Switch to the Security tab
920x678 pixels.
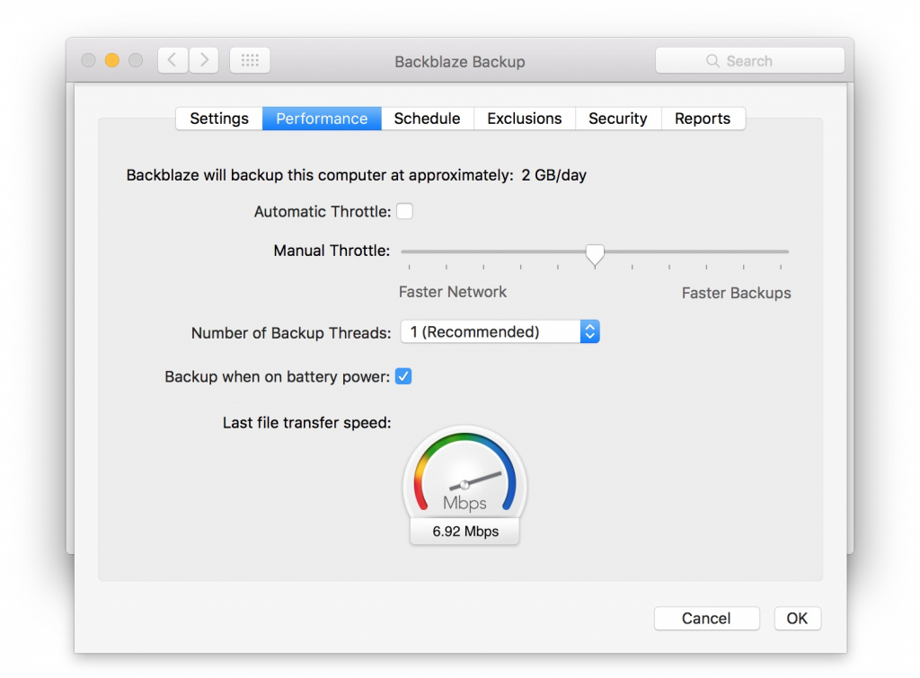[618, 119]
